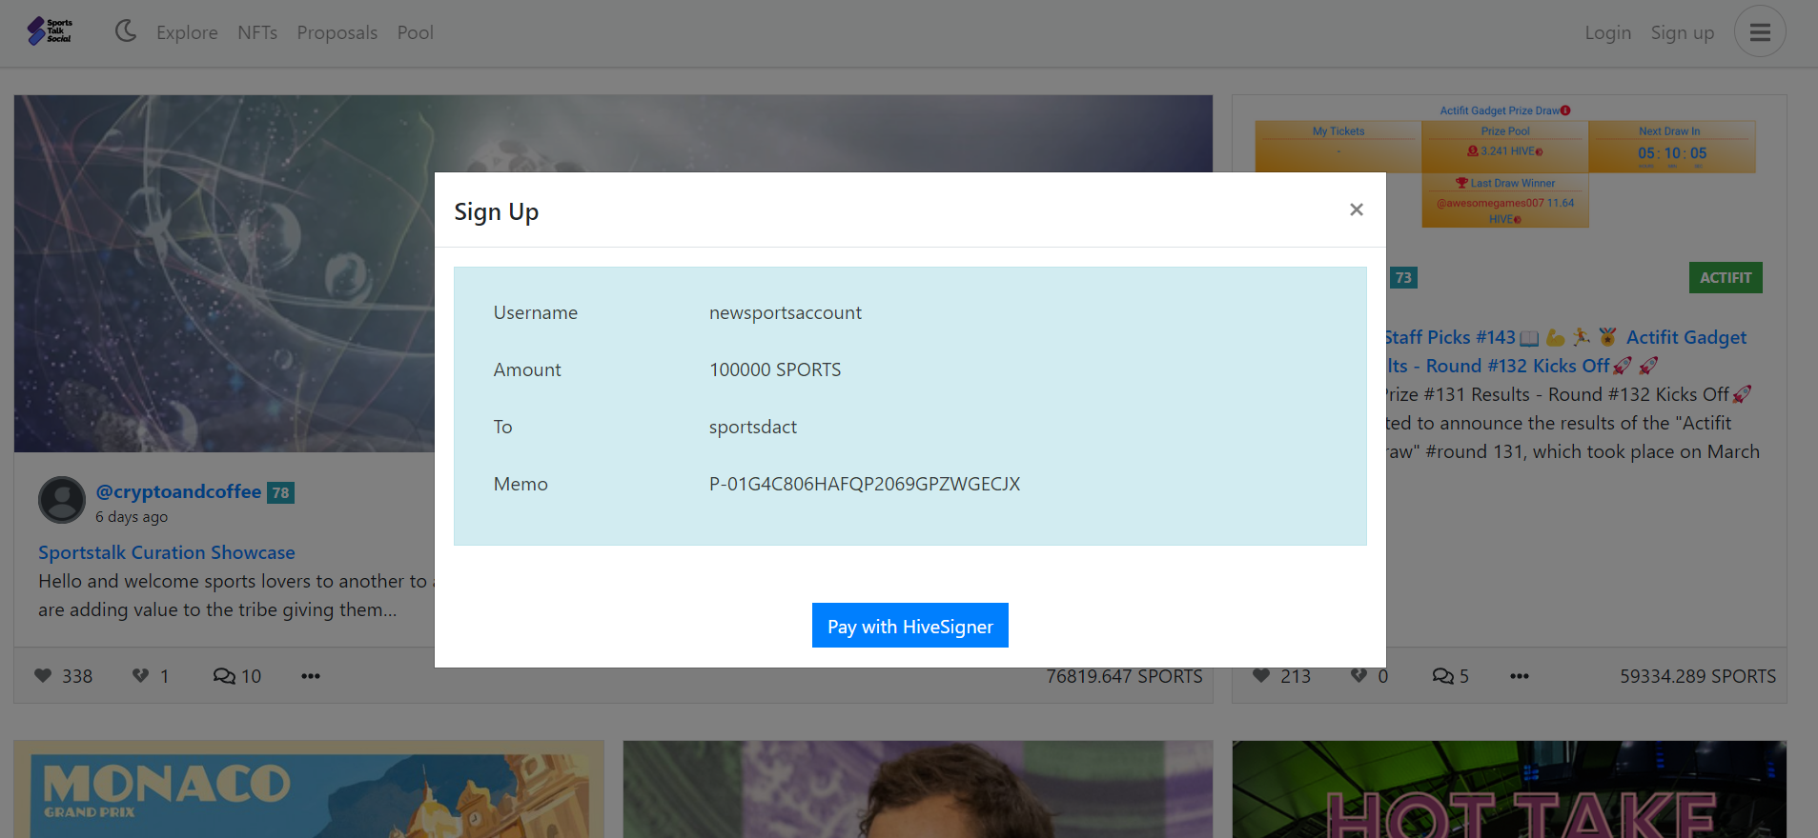
Task: Select the amount 100000 SPORTS
Action: (775, 369)
